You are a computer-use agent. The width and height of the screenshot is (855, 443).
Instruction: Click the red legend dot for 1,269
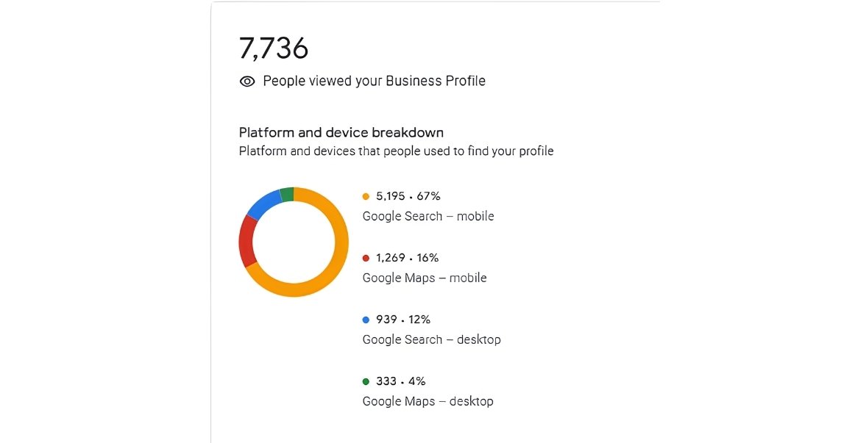366,258
